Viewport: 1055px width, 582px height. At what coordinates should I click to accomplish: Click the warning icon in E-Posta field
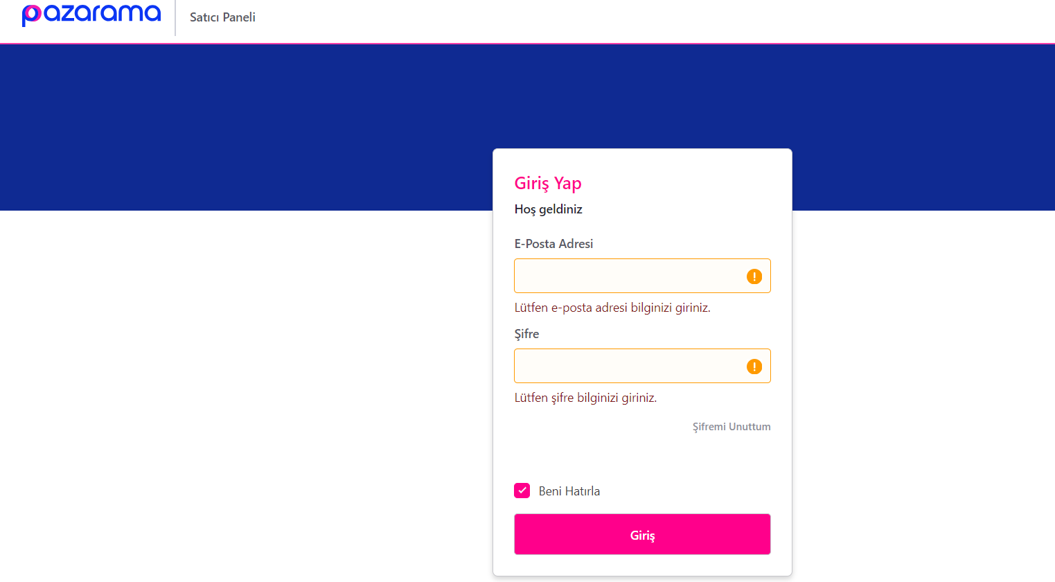tap(754, 276)
